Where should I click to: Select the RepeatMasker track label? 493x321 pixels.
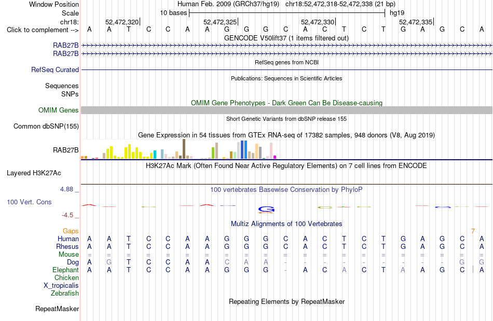[x=57, y=309]
